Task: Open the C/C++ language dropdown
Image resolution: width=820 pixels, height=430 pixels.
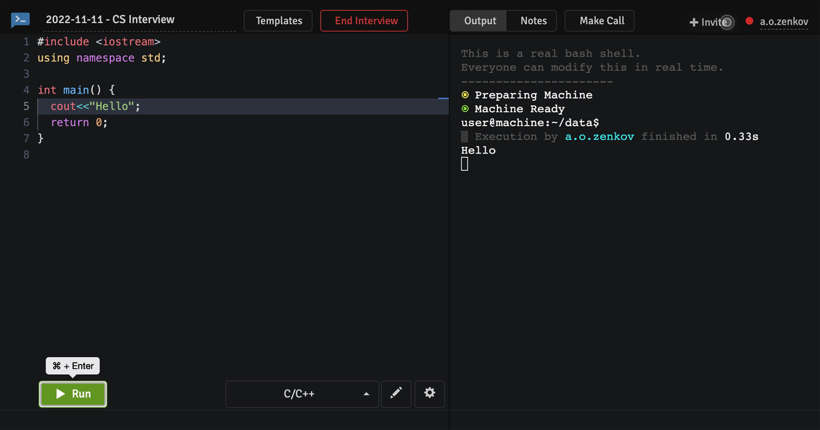Action: 302,394
